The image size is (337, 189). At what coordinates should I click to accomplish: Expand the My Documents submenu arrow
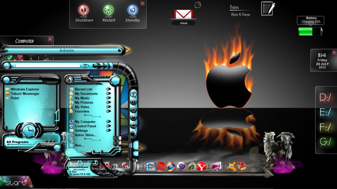[x=108, y=94]
